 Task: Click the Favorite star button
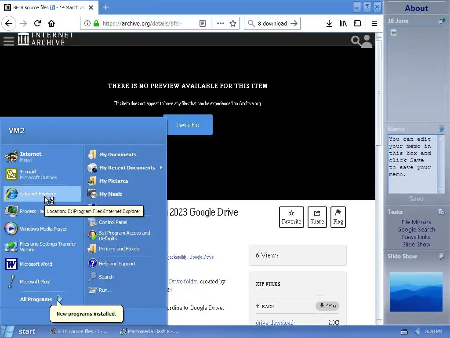291,217
